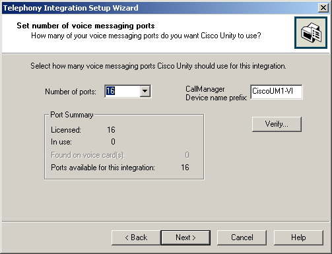This screenshot has height=254, width=332.
Task: Click the 'Licensed:' value row
Action: tap(83, 130)
